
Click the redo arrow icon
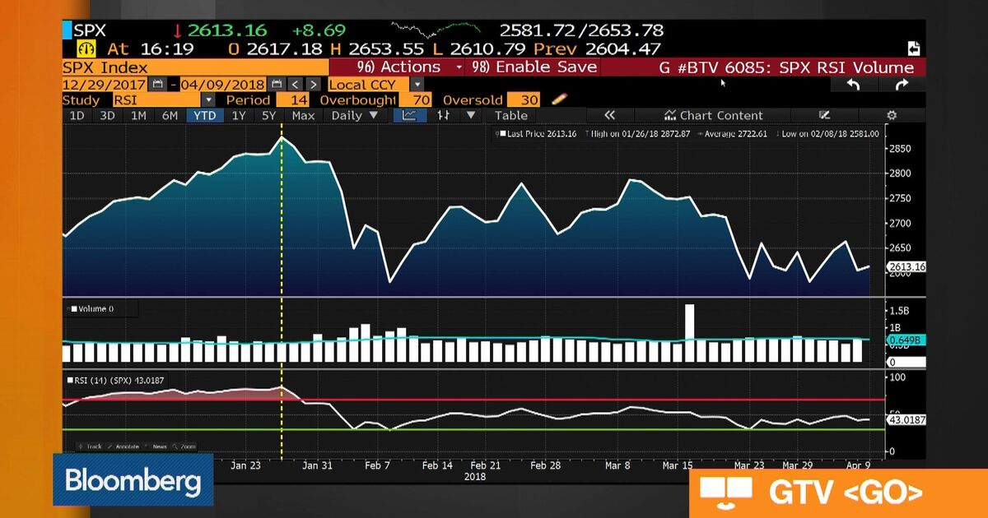pos(902,85)
